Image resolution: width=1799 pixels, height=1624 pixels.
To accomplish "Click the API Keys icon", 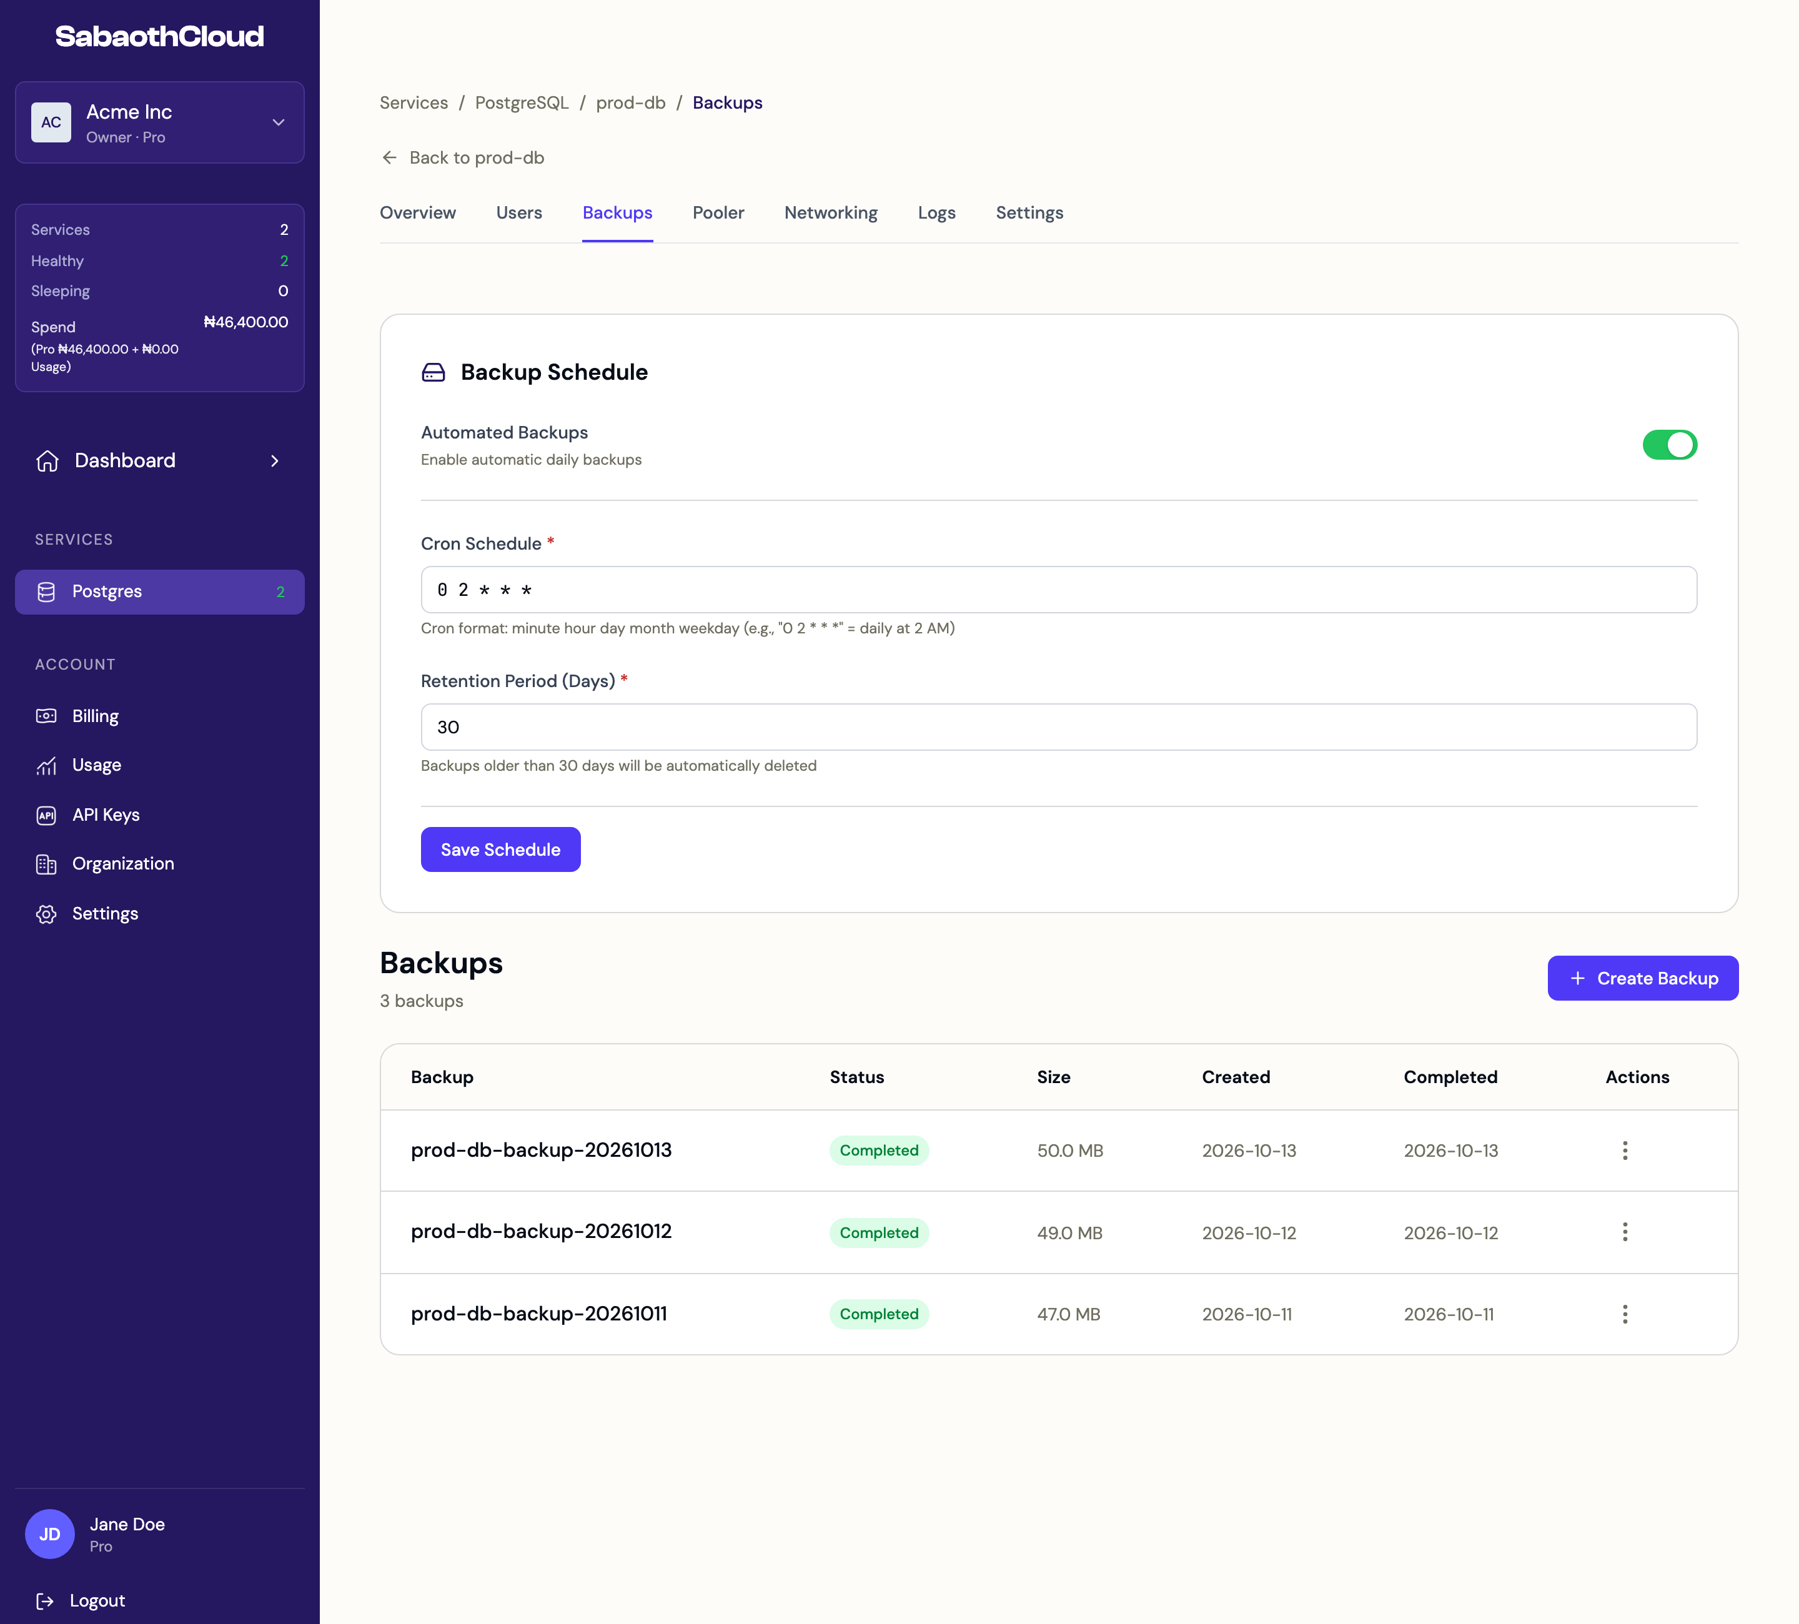I will pos(46,814).
